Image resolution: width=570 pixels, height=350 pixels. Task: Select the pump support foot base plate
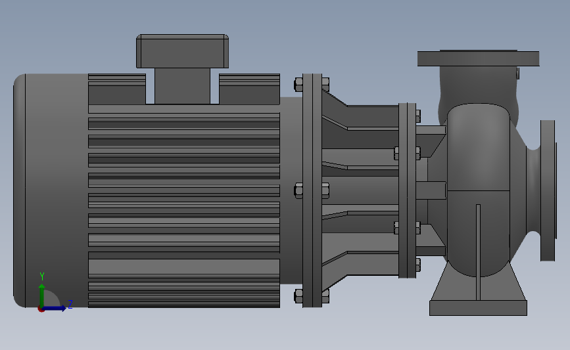pyautogui.click(x=478, y=308)
